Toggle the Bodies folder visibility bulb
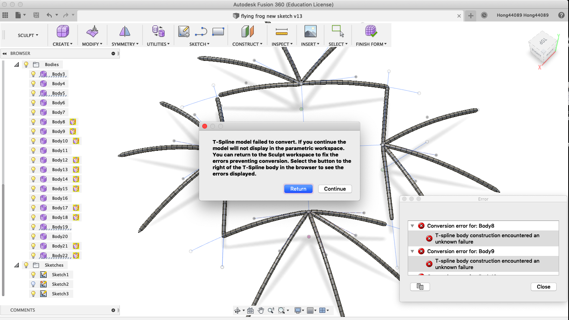Viewport: 569px width, 320px height. tap(26, 64)
